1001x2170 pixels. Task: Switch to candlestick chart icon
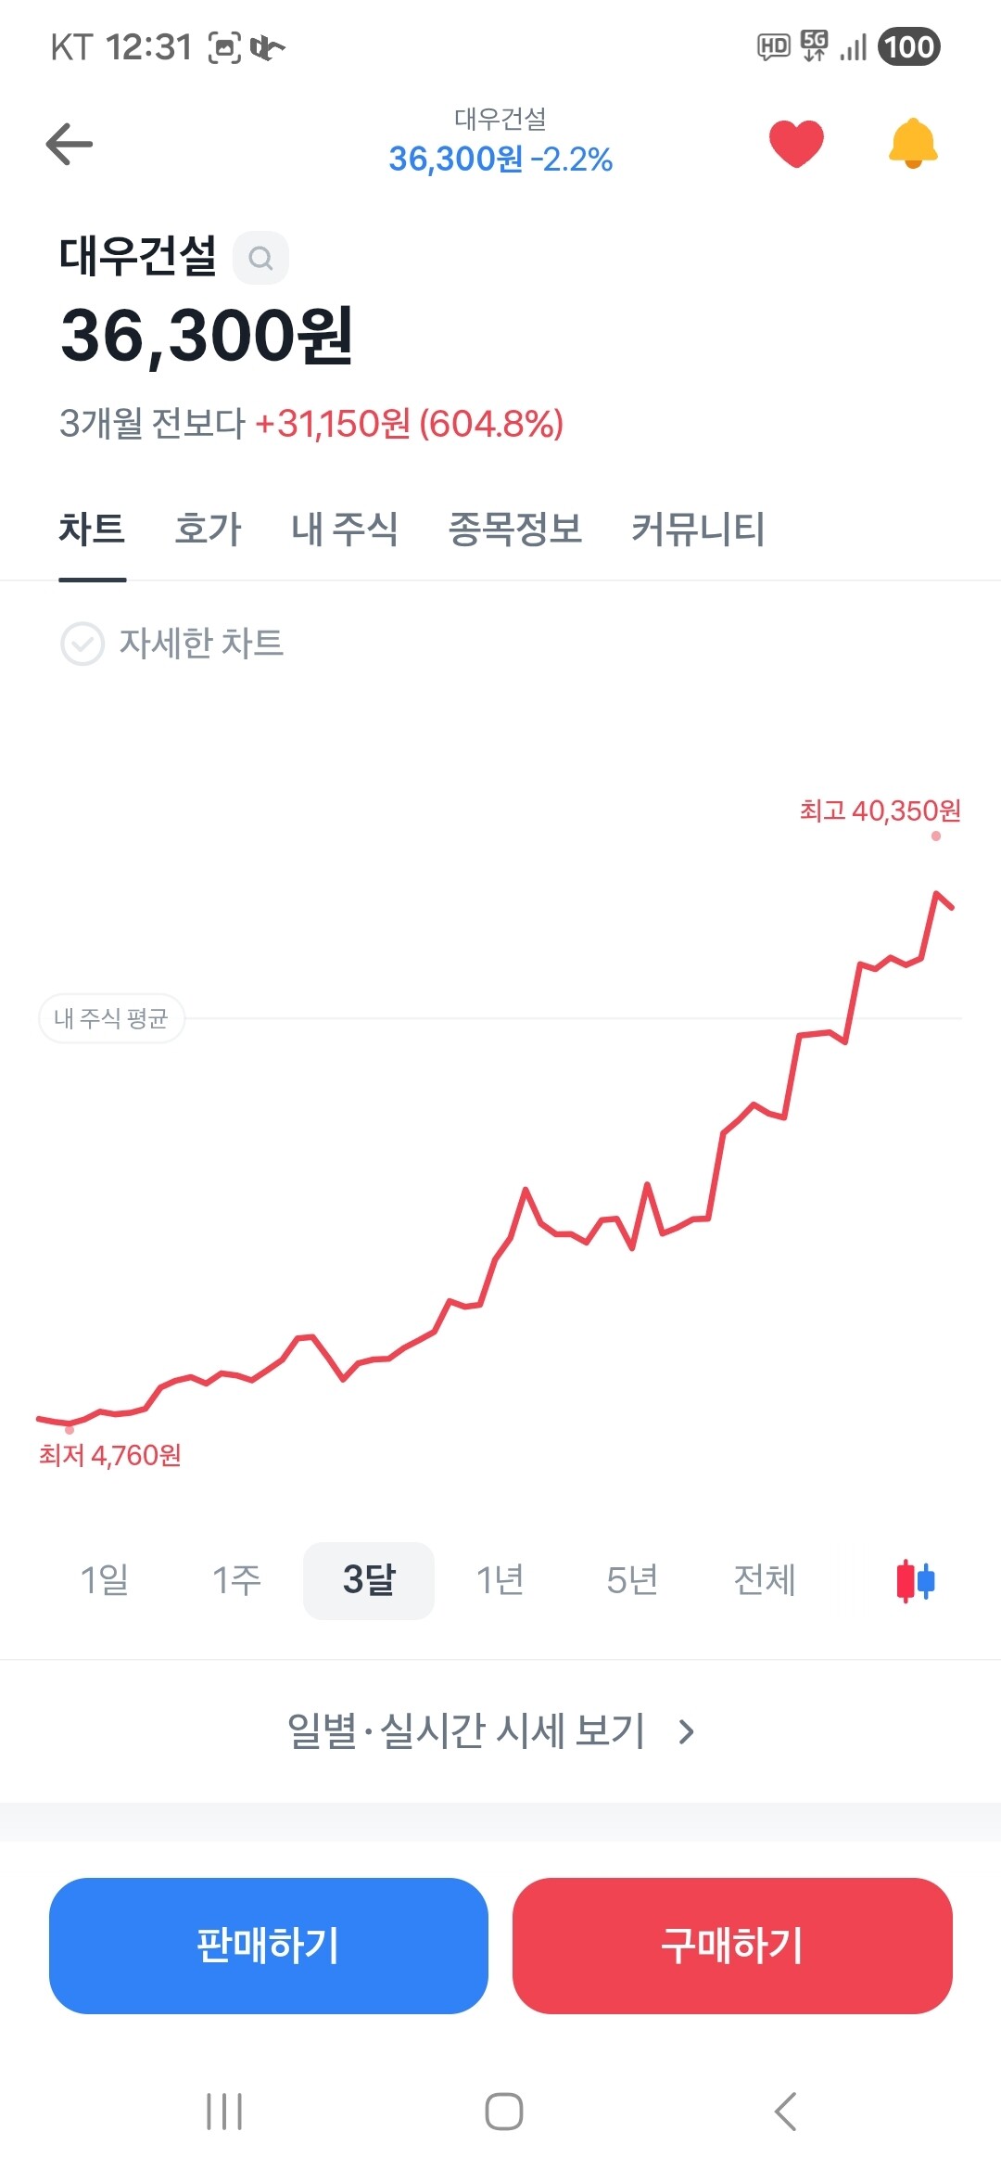916,1581
